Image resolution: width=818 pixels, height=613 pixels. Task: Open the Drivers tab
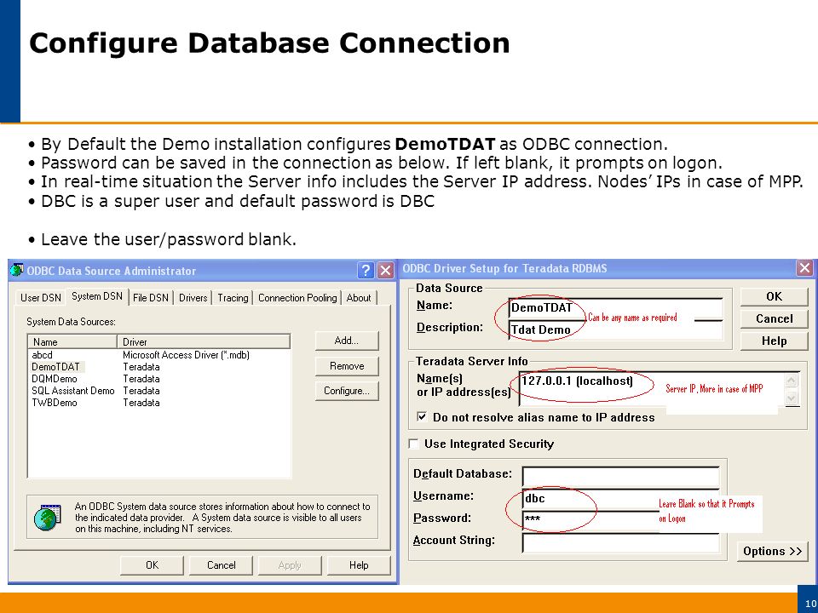pos(193,298)
